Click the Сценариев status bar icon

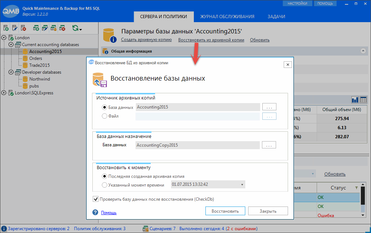point(145,229)
